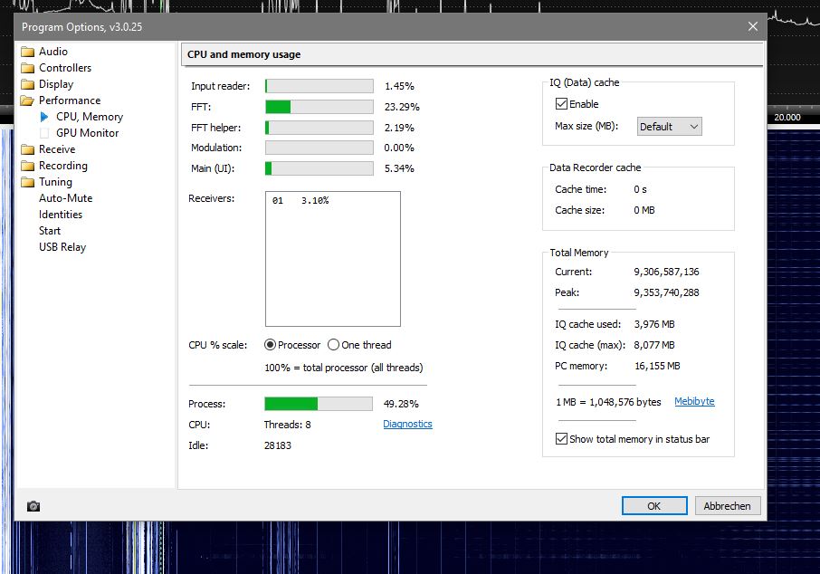820x574 pixels.
Task: Click the OK button
Action: pyautogui.click(x=653, y=506)
